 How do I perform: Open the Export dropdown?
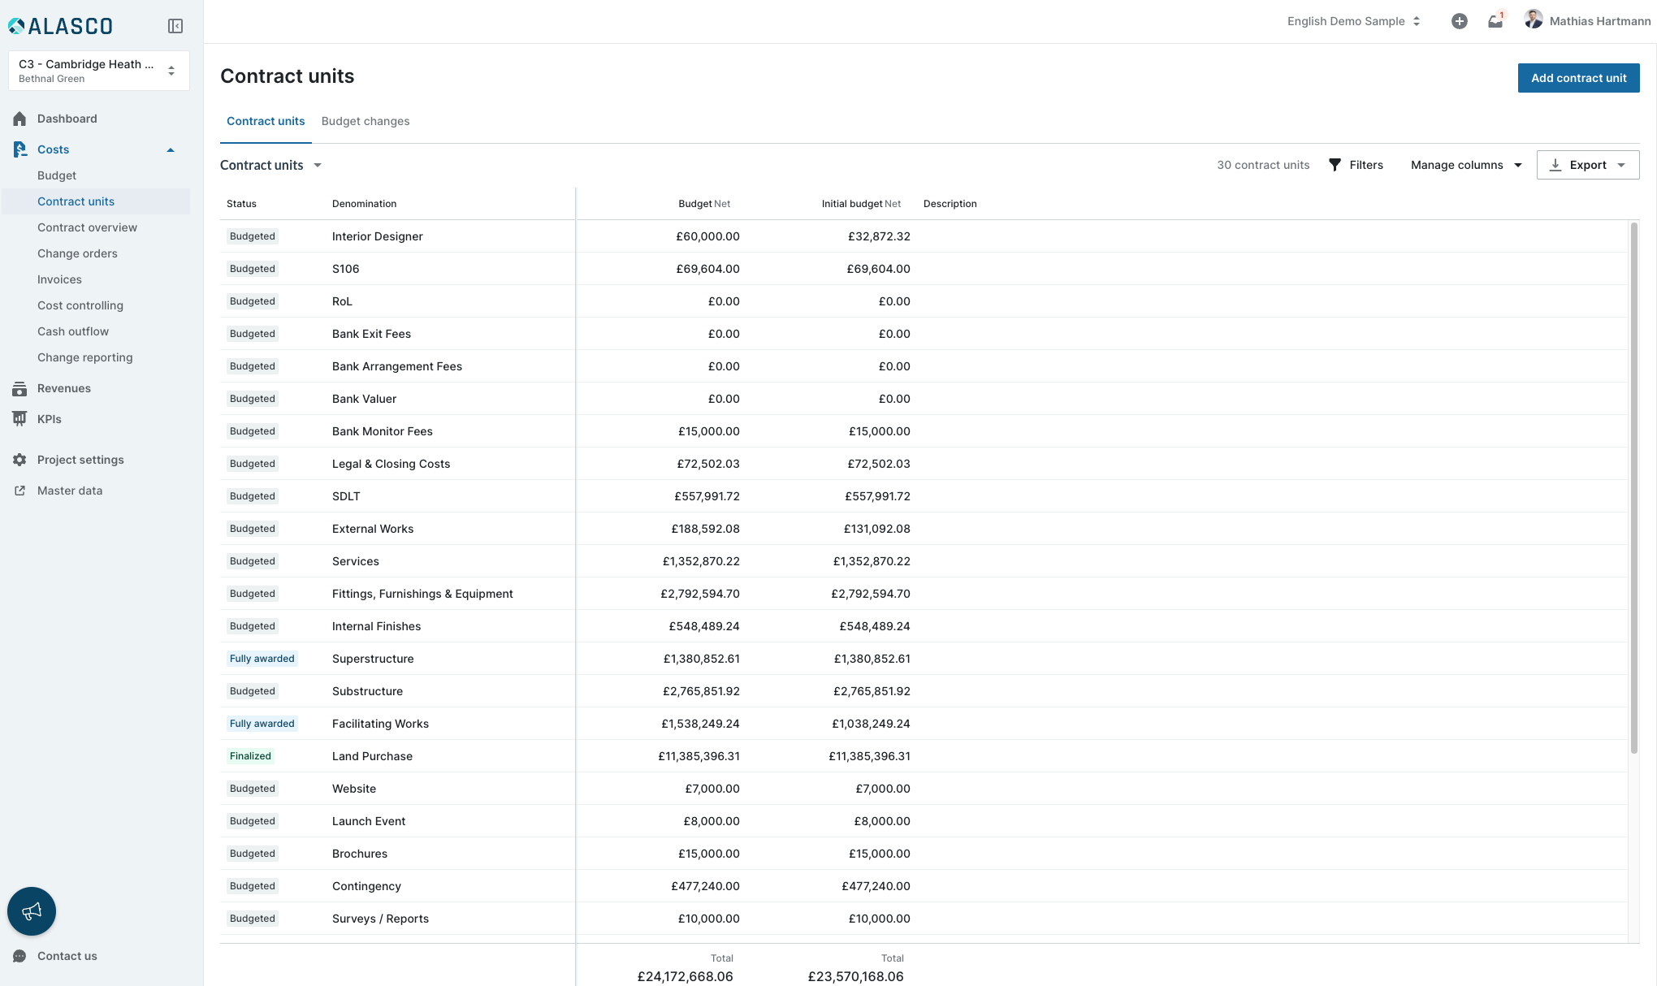click(x=1587, y=165)
